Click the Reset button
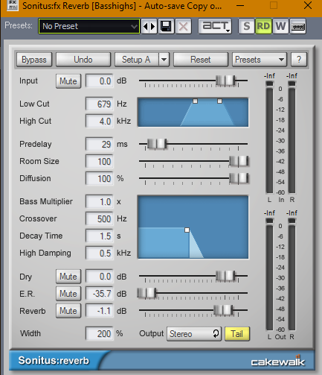 point(201,60)
